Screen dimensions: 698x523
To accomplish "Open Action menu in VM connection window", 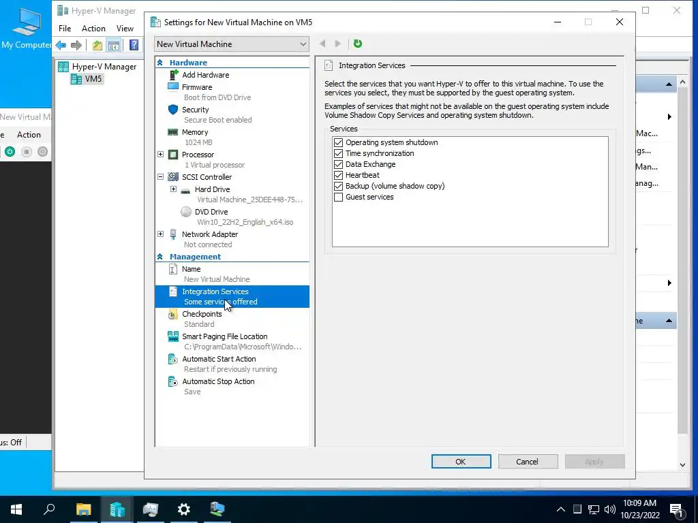I will [x=29, y=135].
